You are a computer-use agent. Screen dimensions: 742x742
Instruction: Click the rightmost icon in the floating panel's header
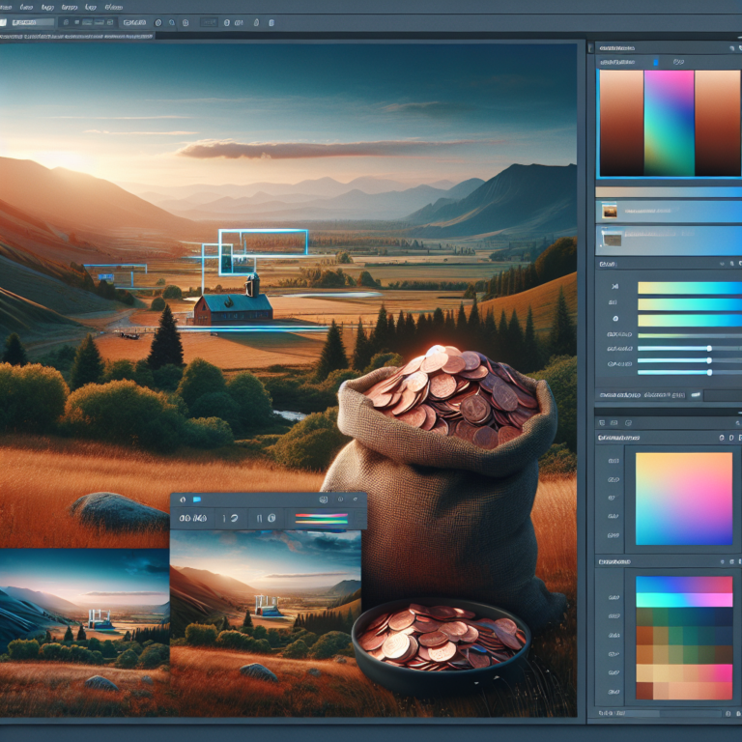click(x=355, y=499)
